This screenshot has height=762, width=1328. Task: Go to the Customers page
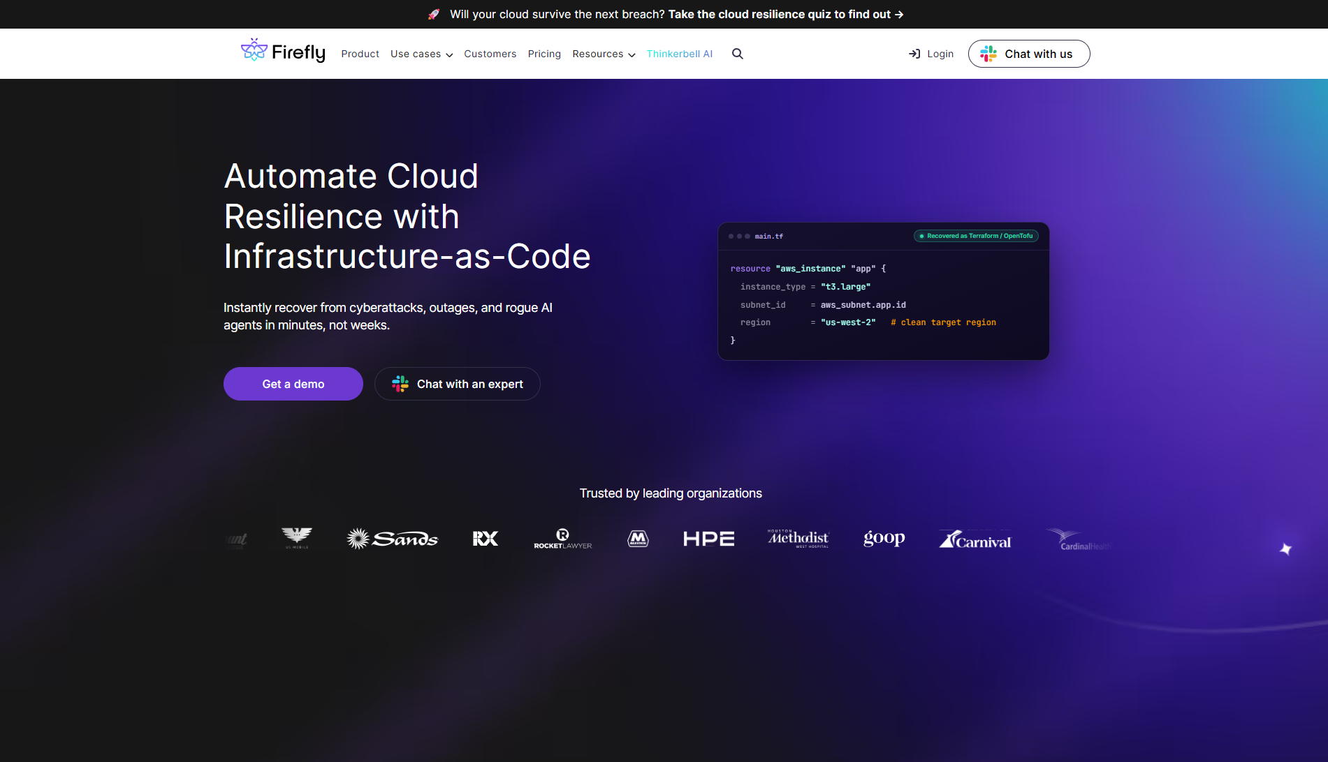pyautogui.click(x=490, y=54)
